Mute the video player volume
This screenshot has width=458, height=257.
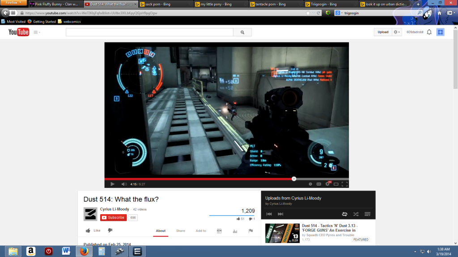pos(124,184)
